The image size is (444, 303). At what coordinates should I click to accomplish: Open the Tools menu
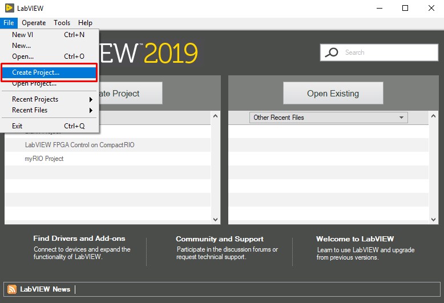pos(62,23)
